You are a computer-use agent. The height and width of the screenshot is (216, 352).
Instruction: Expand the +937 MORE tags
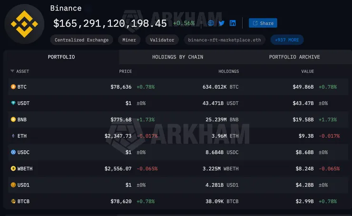(x=287, y=40)
